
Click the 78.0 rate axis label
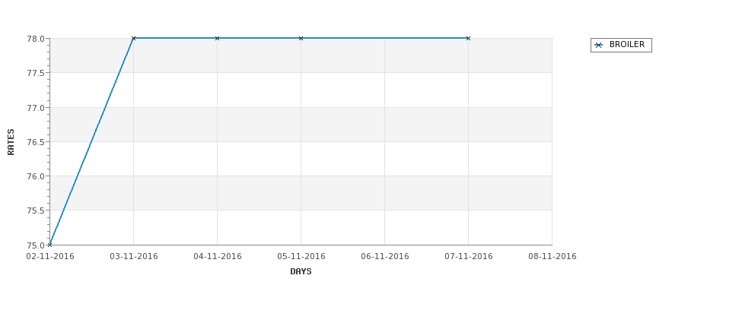click(36, 39)
